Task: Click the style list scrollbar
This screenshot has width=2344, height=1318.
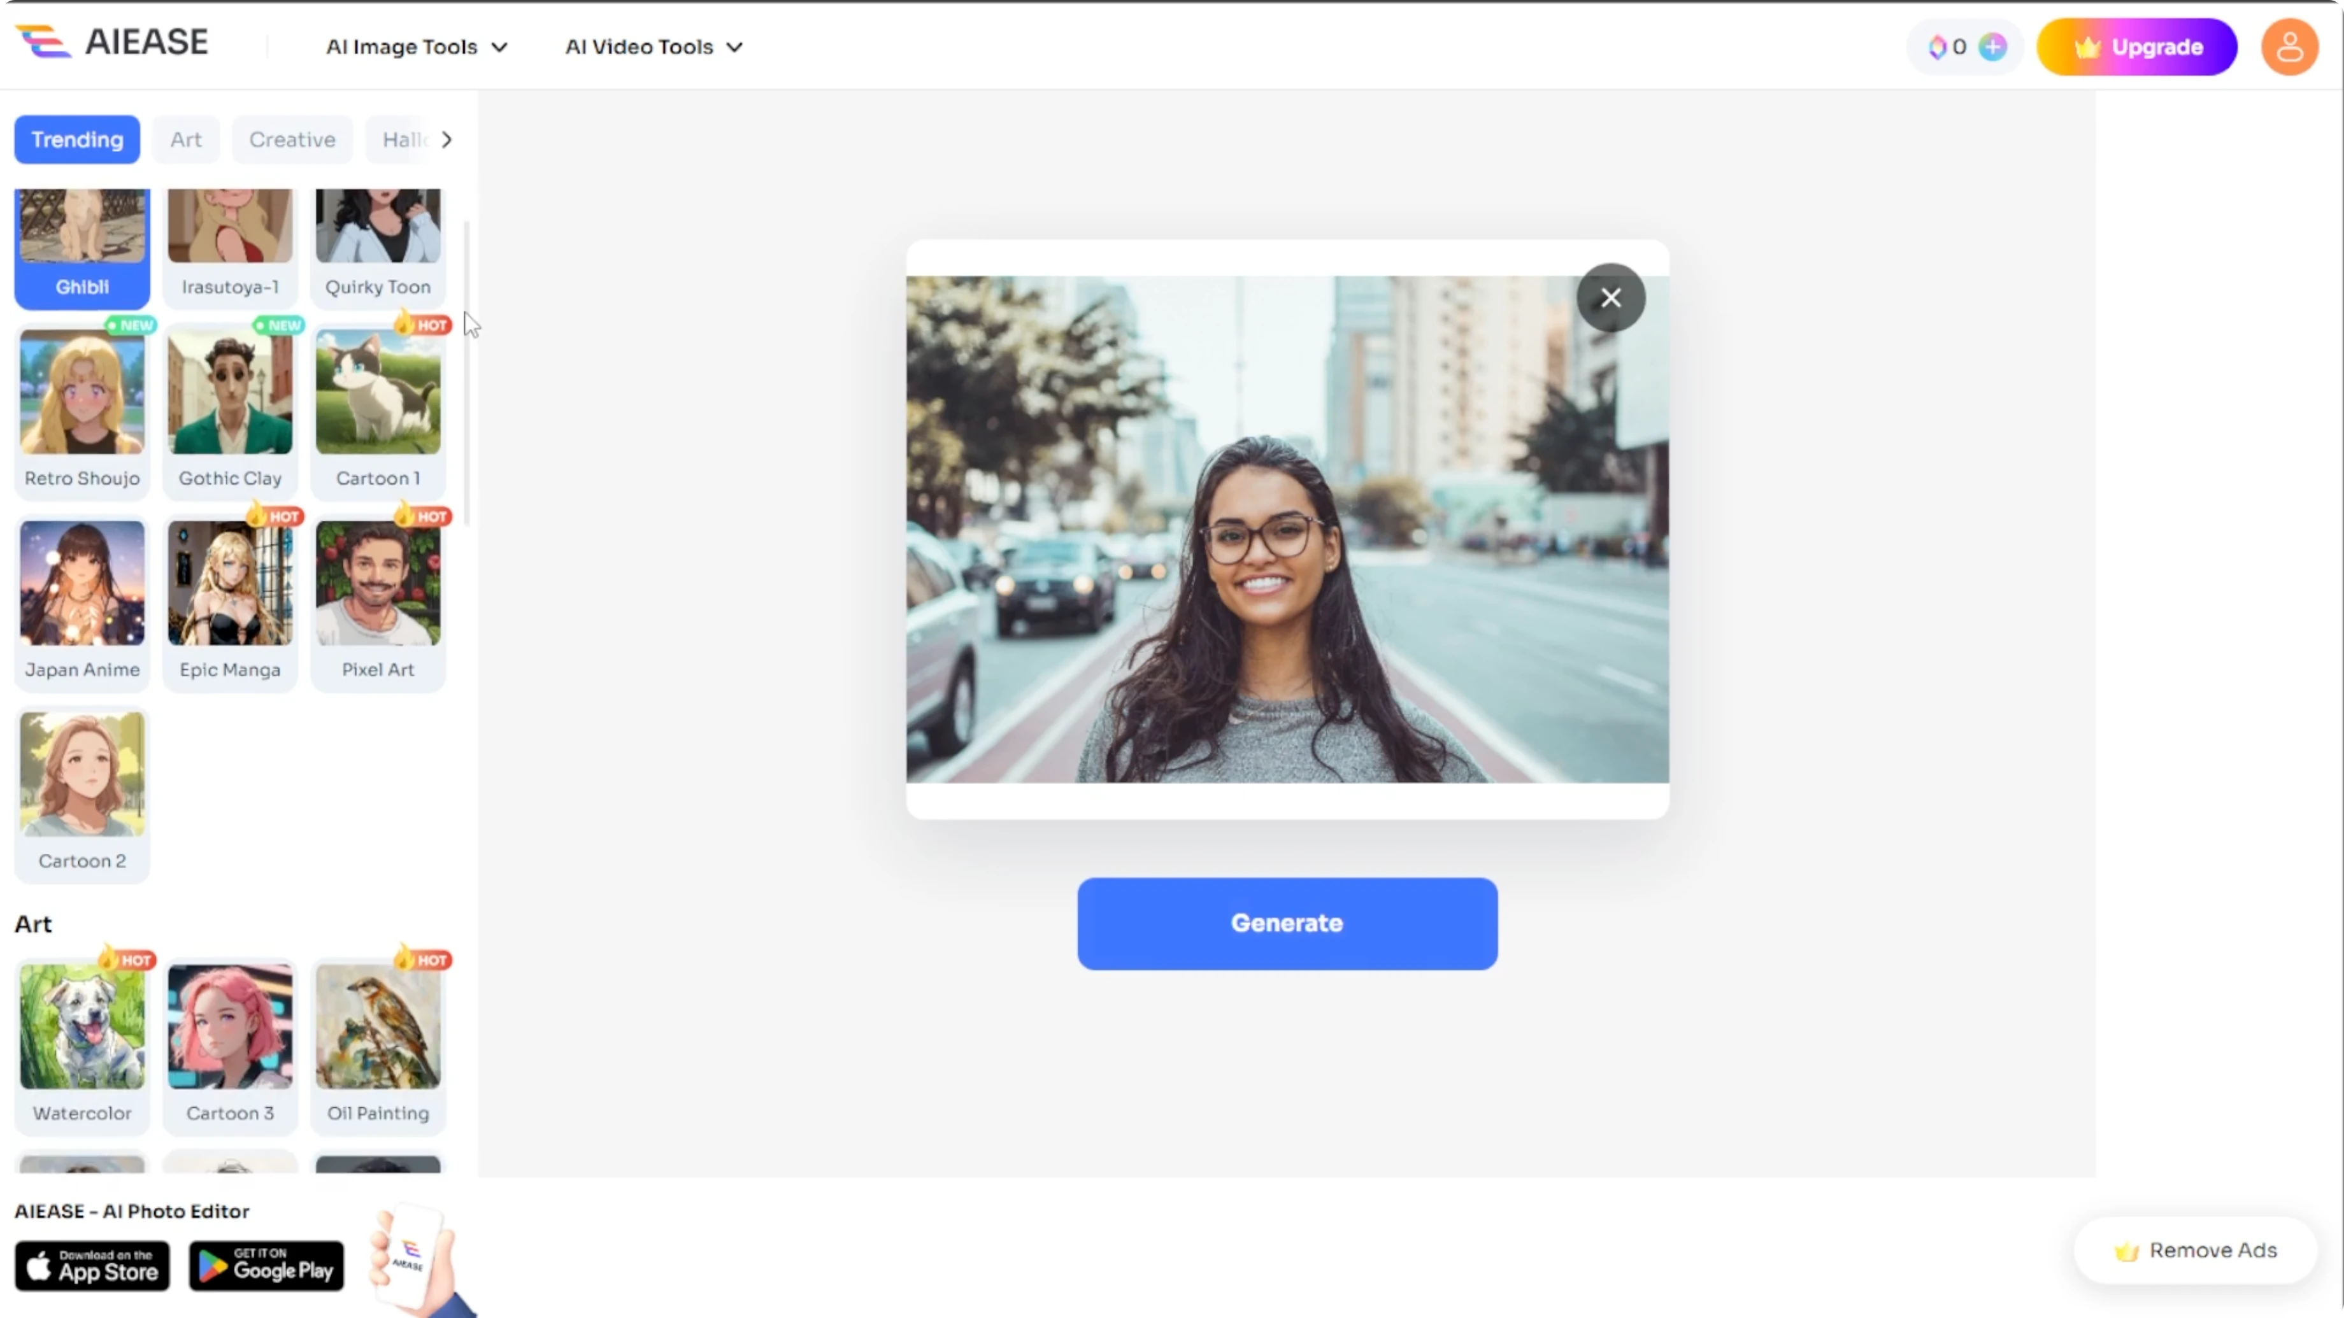Action: [467, 373]
